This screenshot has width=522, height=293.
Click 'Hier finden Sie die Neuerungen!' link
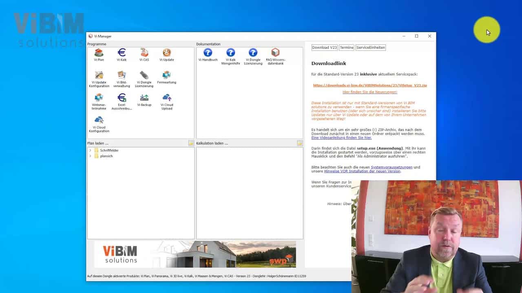[x=369, y=92]
